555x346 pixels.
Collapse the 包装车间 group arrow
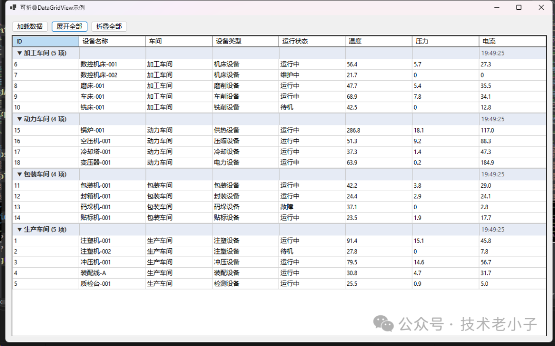click(20, 174)
